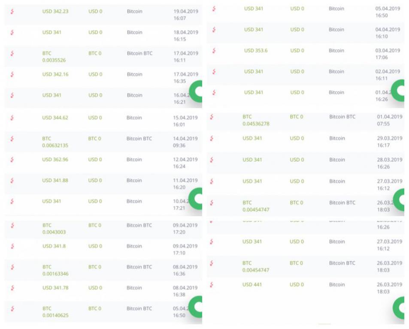Select the USD 341.88 amount
409x329 pixels.
click(x=55, y=181)
